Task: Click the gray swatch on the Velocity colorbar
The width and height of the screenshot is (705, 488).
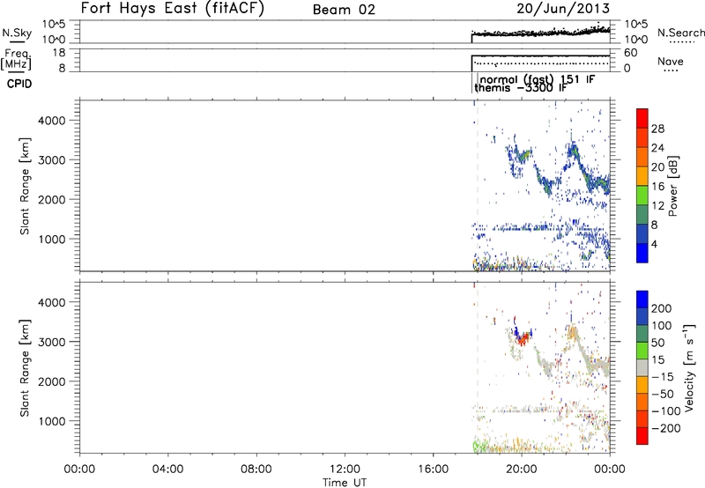Action: coord(642,367)
